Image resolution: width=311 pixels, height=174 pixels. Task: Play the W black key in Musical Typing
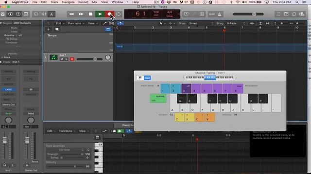point(182,99)
